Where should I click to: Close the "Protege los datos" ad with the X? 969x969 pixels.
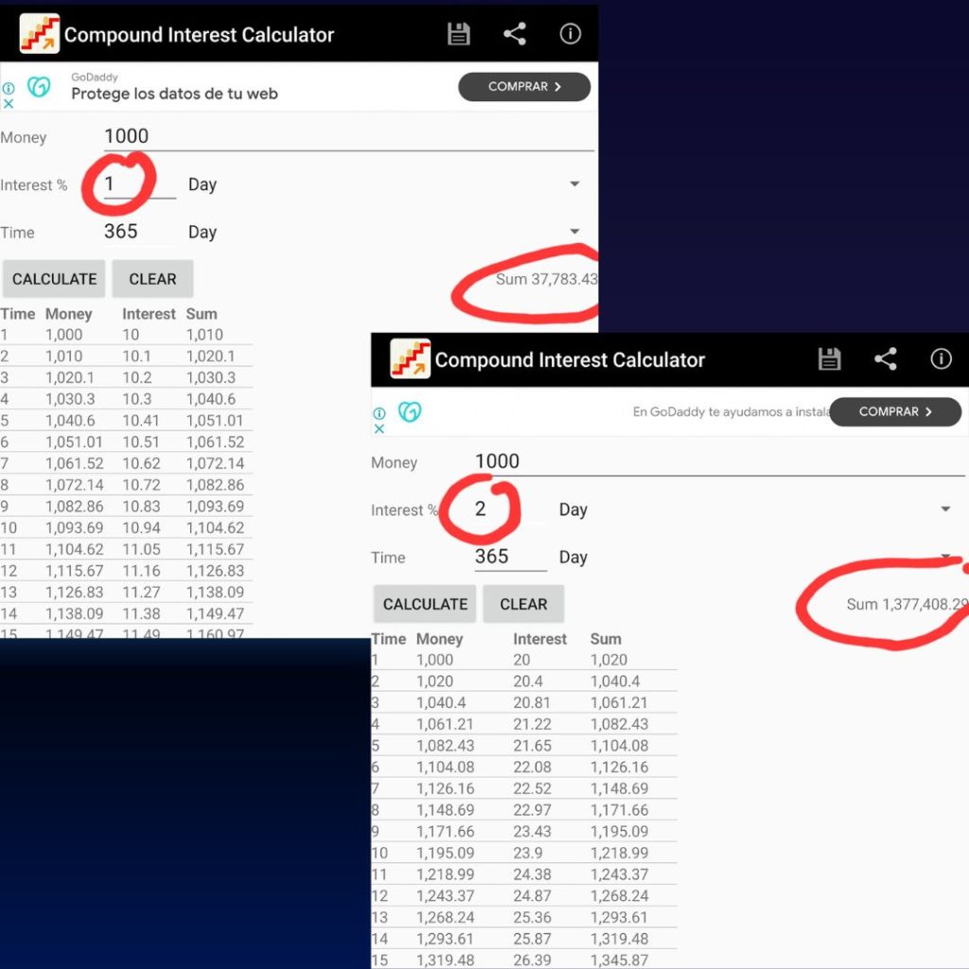pos(9,103)
